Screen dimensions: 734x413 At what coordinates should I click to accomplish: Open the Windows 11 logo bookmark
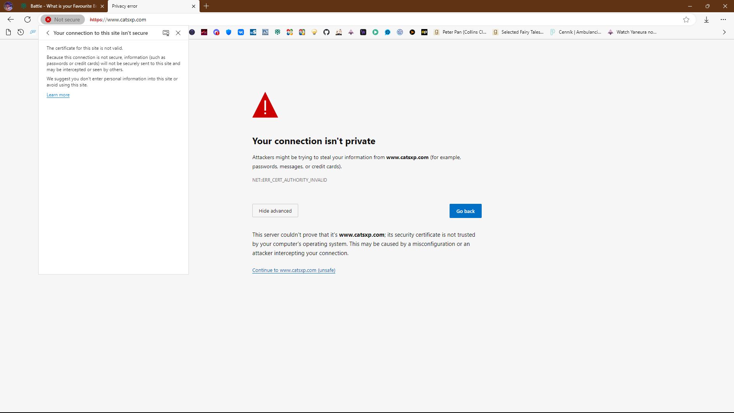click(x=302, y=32)
